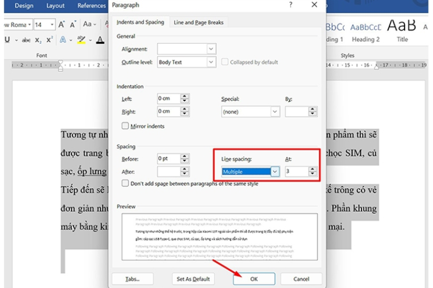Open the Design ribbon tab

[24, 6]
